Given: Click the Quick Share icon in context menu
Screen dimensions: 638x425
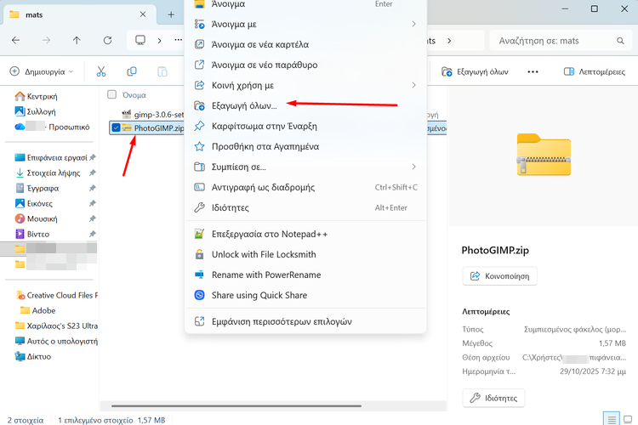Looking at the screenshot, I should coord(199,295).
